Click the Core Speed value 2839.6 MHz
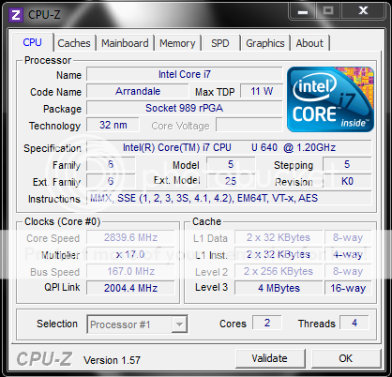This screenshot has width=392, height=377. 130,237
